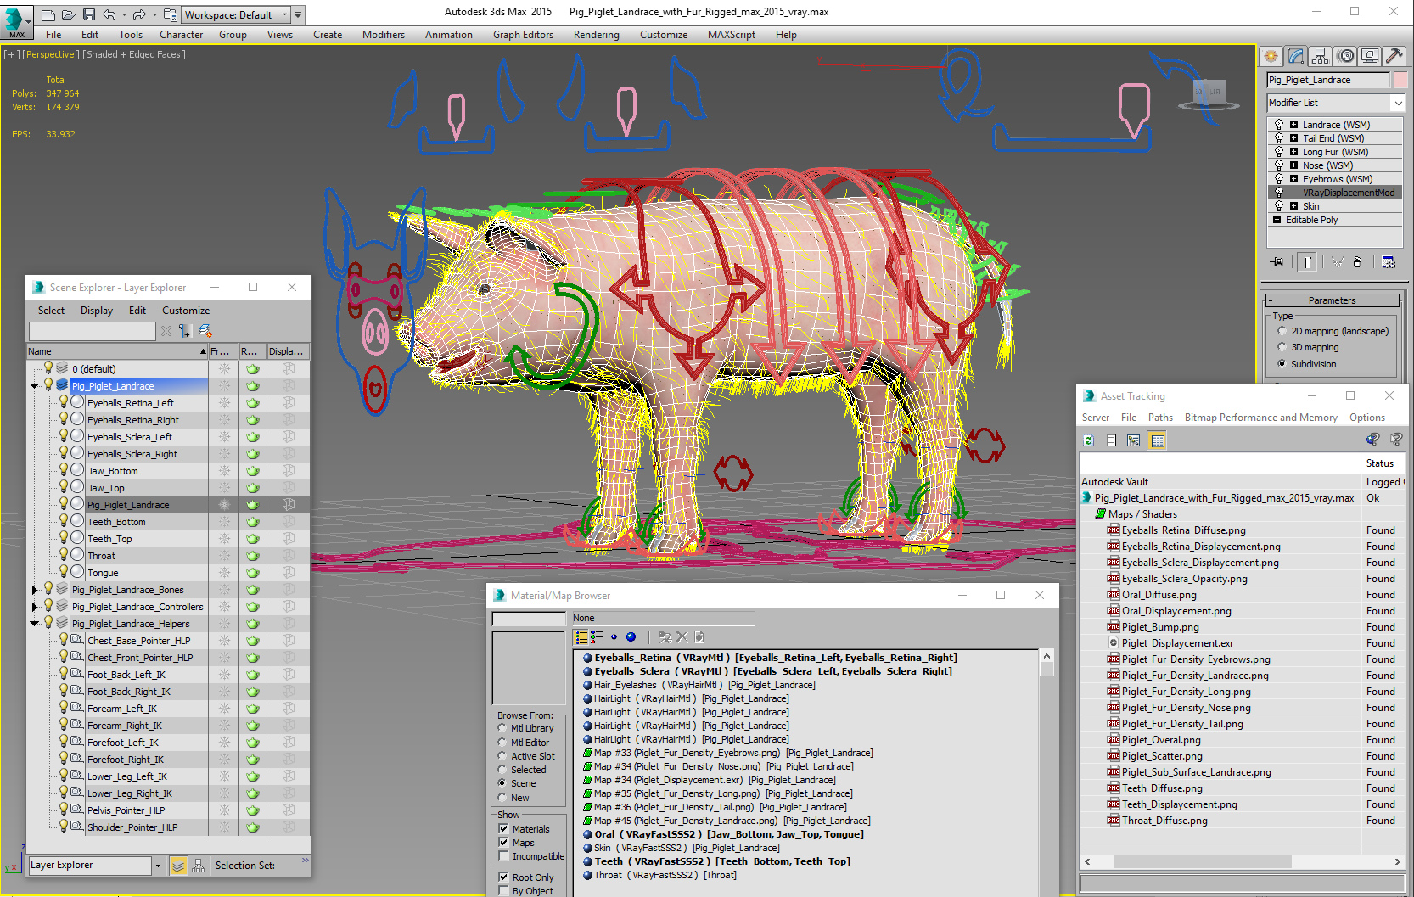The height and width of the screenshot is (897, 1414).
Task: Click the Save File icon in quick access toolbar
Action: (87, 14)
